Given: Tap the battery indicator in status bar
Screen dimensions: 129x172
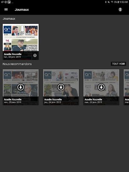Looking at the screenshot, I should click(x=118, y=2).
